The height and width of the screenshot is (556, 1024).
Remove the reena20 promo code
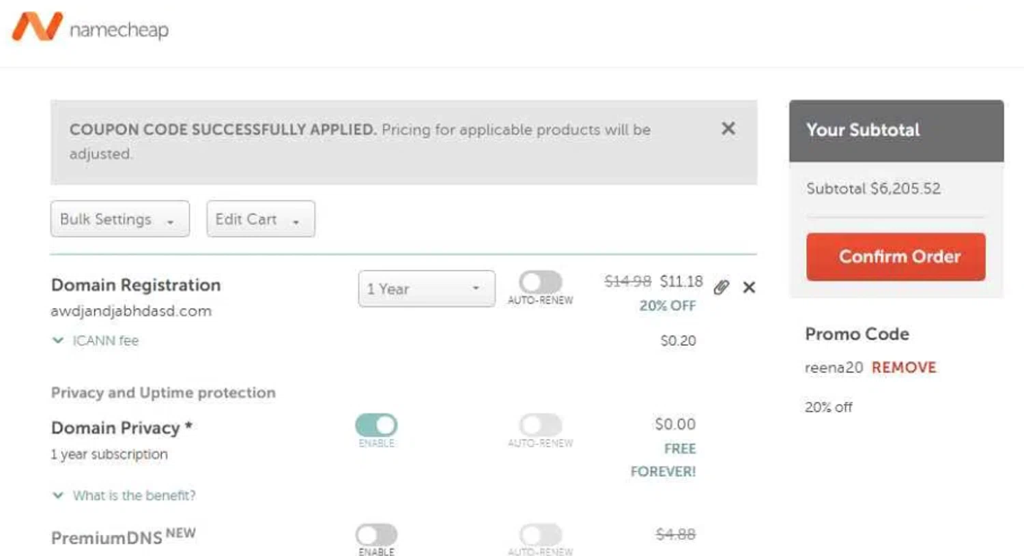tap(903, 368)
